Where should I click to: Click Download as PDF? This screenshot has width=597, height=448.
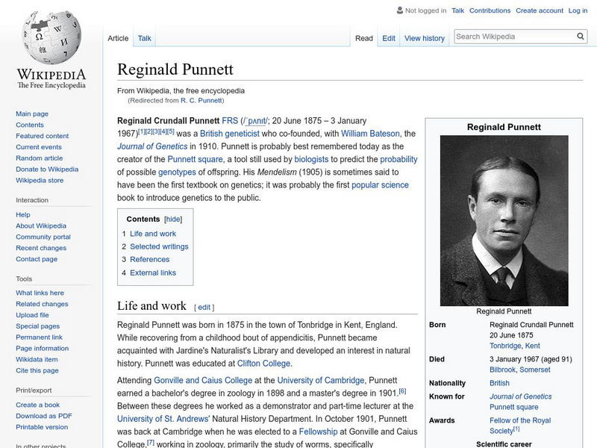44,416
